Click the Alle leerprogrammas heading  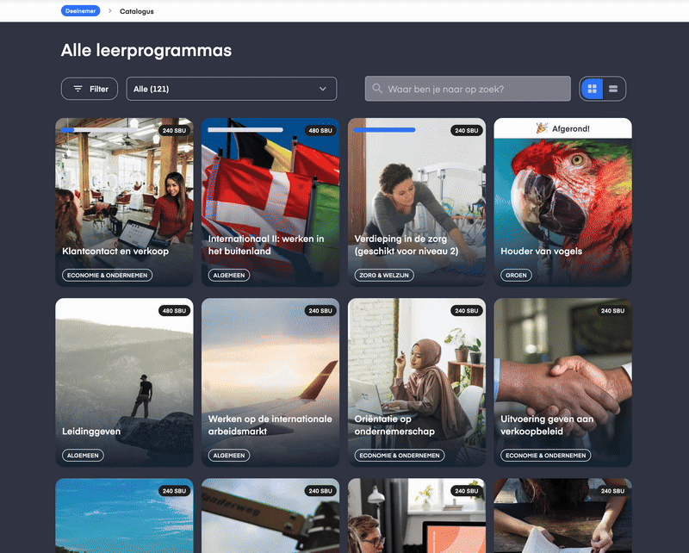pyautogui.click(x=146, y=51)
